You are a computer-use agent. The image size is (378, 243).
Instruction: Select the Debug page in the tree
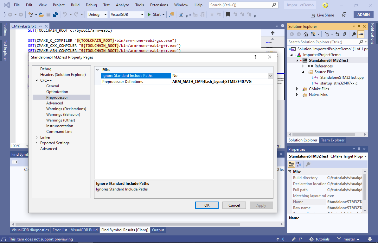pos(46,69)
